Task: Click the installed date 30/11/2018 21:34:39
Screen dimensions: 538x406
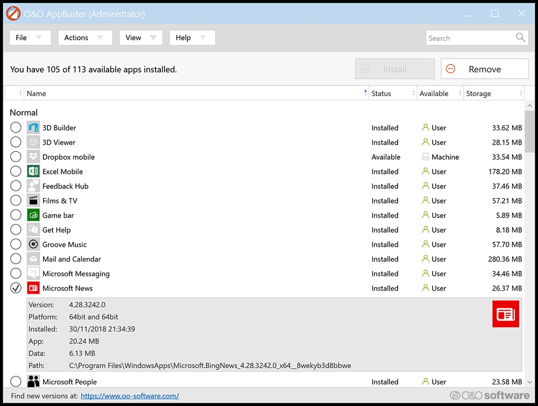Action: 102,329
